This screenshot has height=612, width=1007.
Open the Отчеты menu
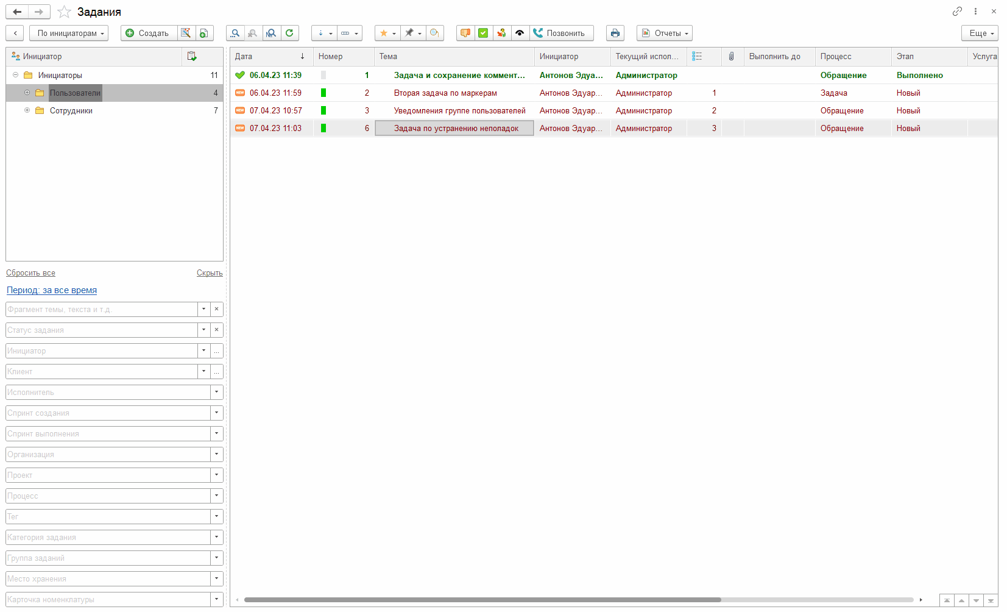point(665,33)
